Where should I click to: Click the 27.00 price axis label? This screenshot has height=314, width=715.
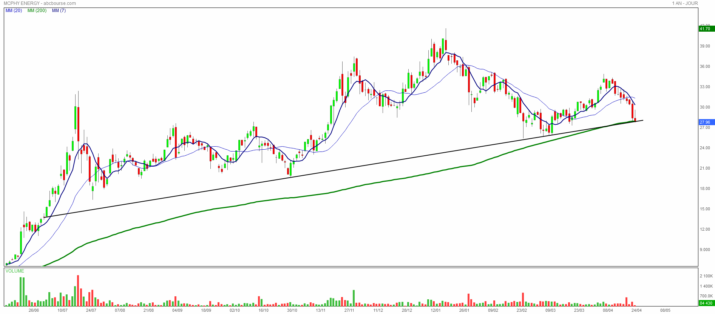[x=705, y=128]
